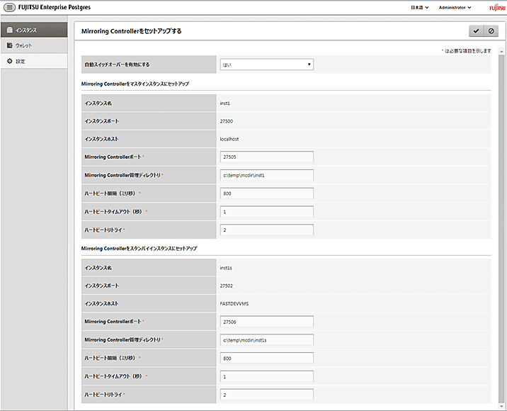Select the master instance port 27500
This screenshot has width=507, height=411.
227,121
